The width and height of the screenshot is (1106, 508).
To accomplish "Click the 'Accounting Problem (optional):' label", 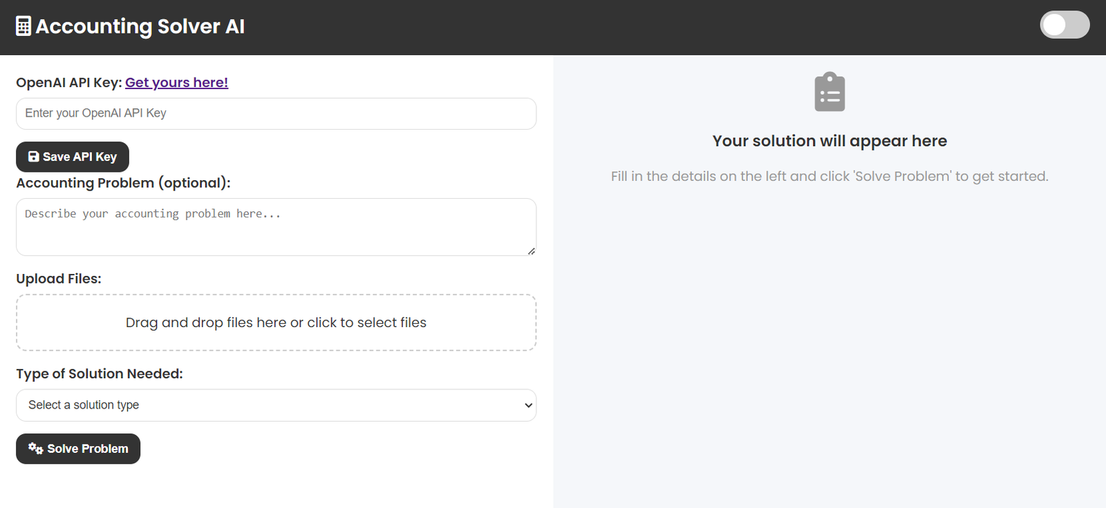I will (123, 183).
